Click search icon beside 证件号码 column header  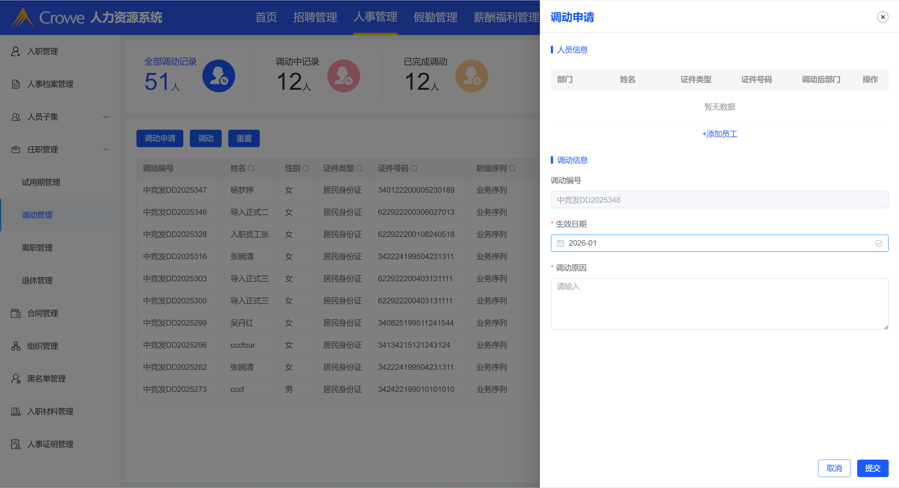pos(414,168)
